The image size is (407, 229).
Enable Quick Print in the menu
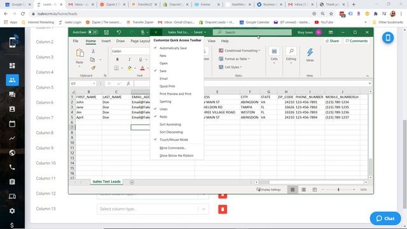(167, 86)
